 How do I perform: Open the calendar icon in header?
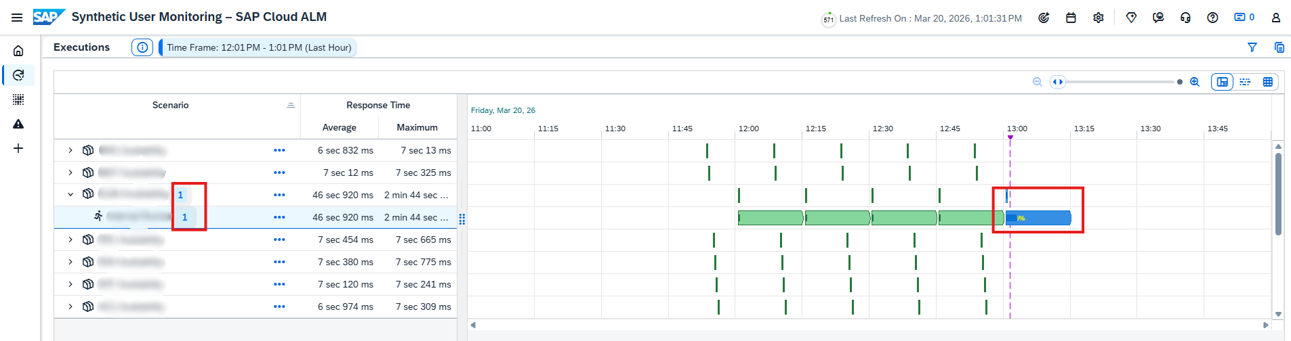pyautogui.click(x=1071, y=18)
